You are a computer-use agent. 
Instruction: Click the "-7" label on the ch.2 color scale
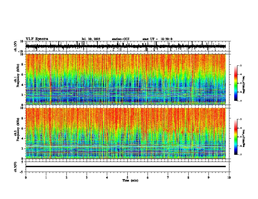point(240,154)
